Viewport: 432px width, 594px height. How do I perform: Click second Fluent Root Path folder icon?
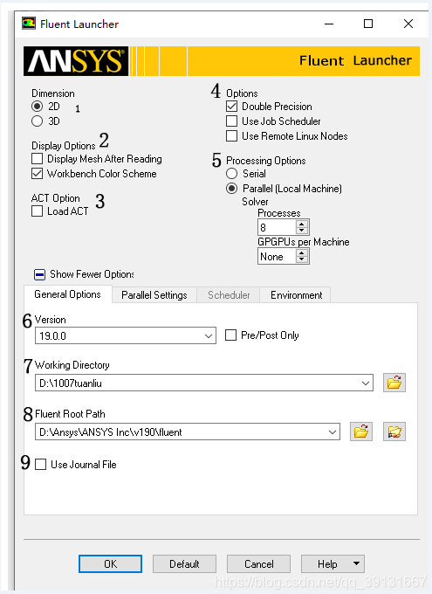tap(394, 432)
